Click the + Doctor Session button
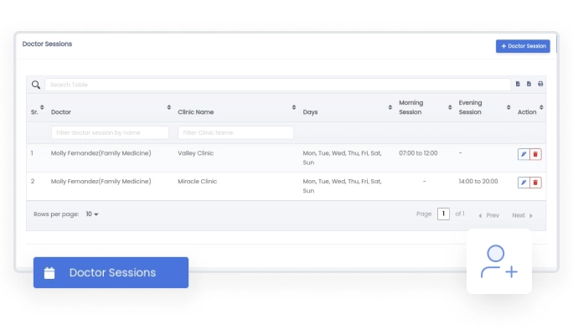Image resolution: width=573 pixels, height=335 pixels. coord(523,46)
